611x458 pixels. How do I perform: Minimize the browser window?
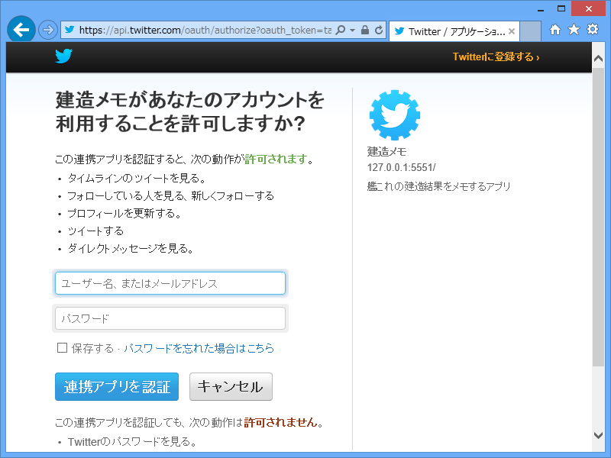point(541,9)
